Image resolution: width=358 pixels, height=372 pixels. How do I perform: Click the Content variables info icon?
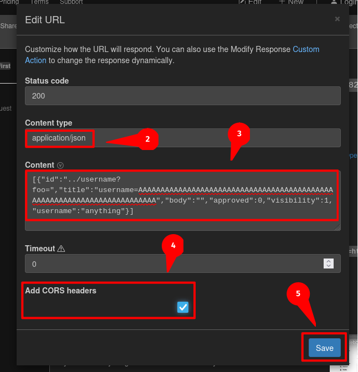[60, 166]
